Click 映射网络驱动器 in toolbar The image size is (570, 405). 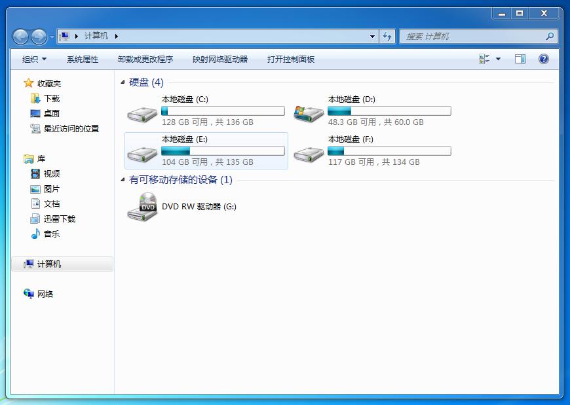(x=220, y=59)
